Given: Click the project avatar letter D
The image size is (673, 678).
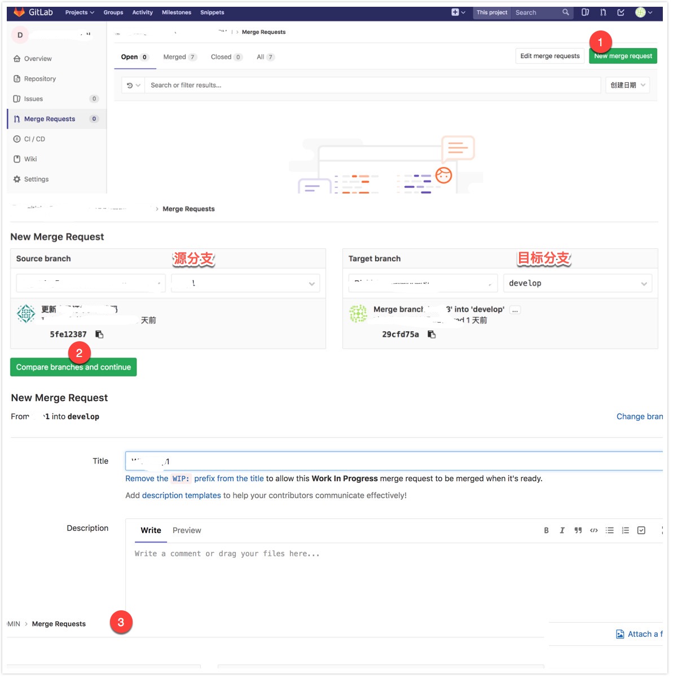Looking at the screenshot, I should 20,35.
